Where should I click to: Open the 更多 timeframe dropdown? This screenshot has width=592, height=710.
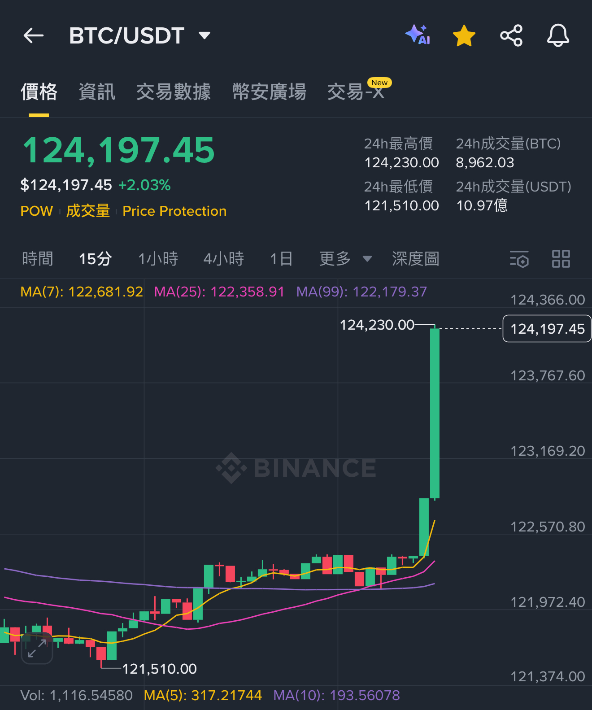tap(345, 259)
